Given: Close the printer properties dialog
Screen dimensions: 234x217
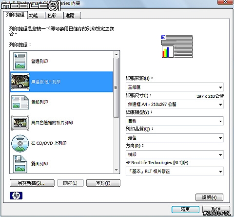Looking at the screenshot, I should point(225,2).
